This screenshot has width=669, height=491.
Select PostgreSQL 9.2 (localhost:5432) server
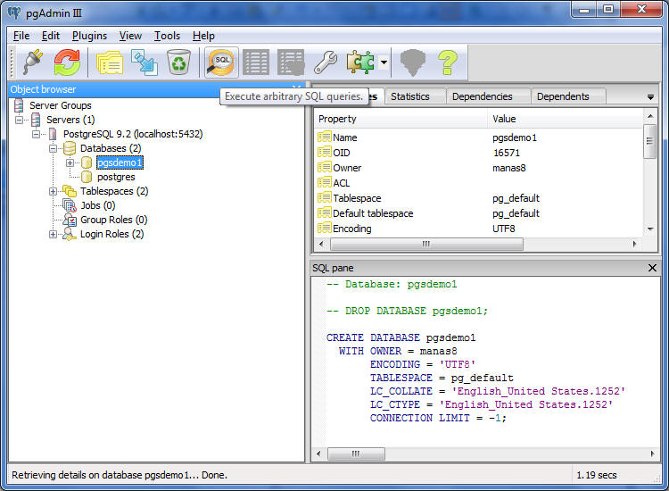coord(133,134)
